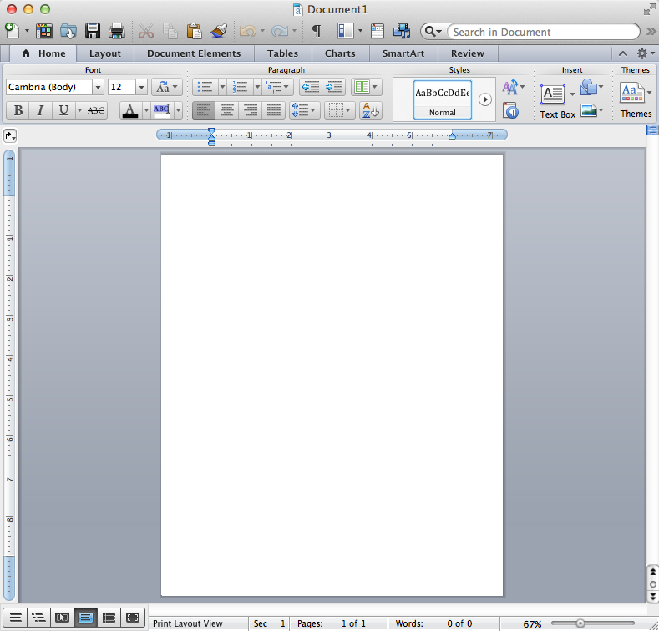Screen dimensions: 659x631
Task: Click the Sort A-Z icon
Action: (x=370, y=110)
